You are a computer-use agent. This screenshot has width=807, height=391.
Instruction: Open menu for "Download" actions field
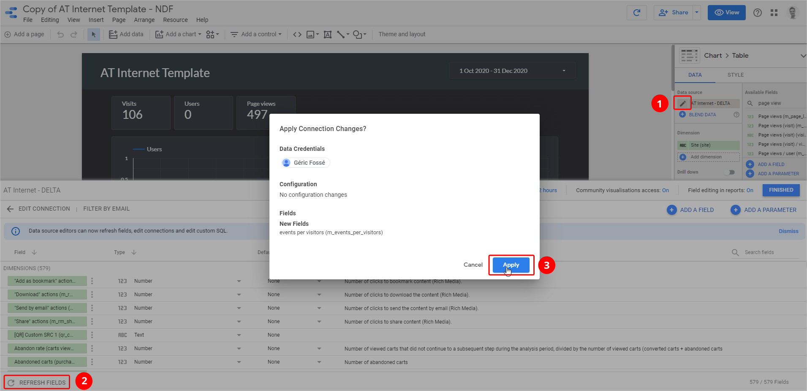coord(92,295)
